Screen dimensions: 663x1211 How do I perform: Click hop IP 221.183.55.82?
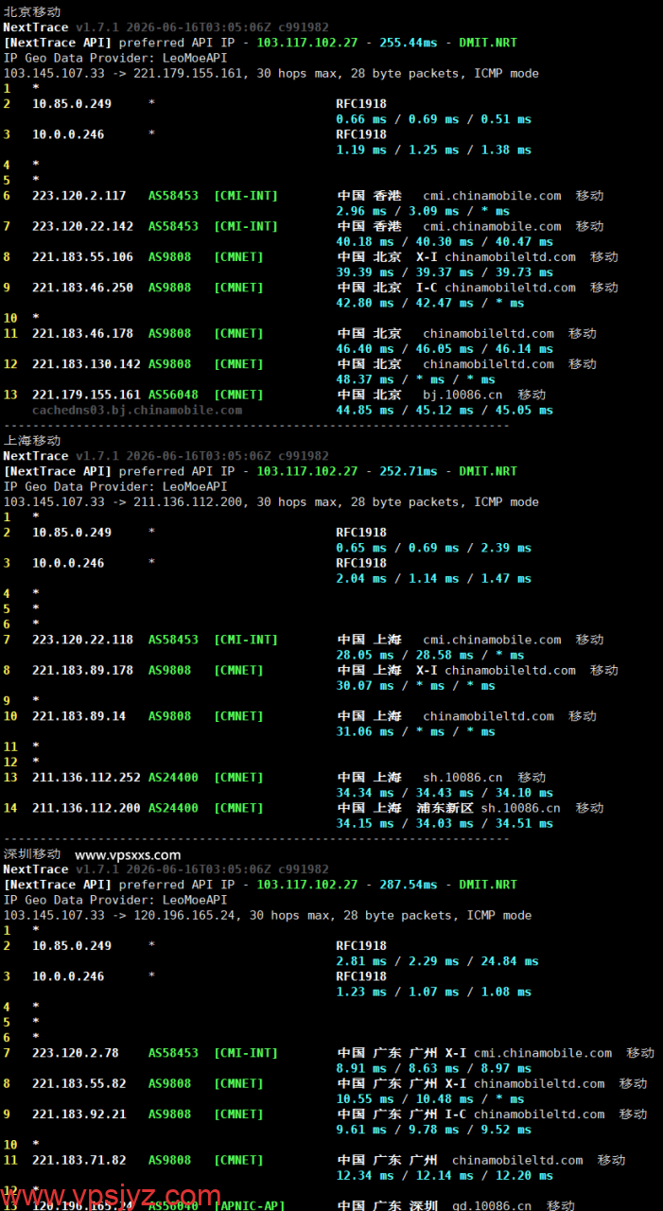coord(79,1083)
